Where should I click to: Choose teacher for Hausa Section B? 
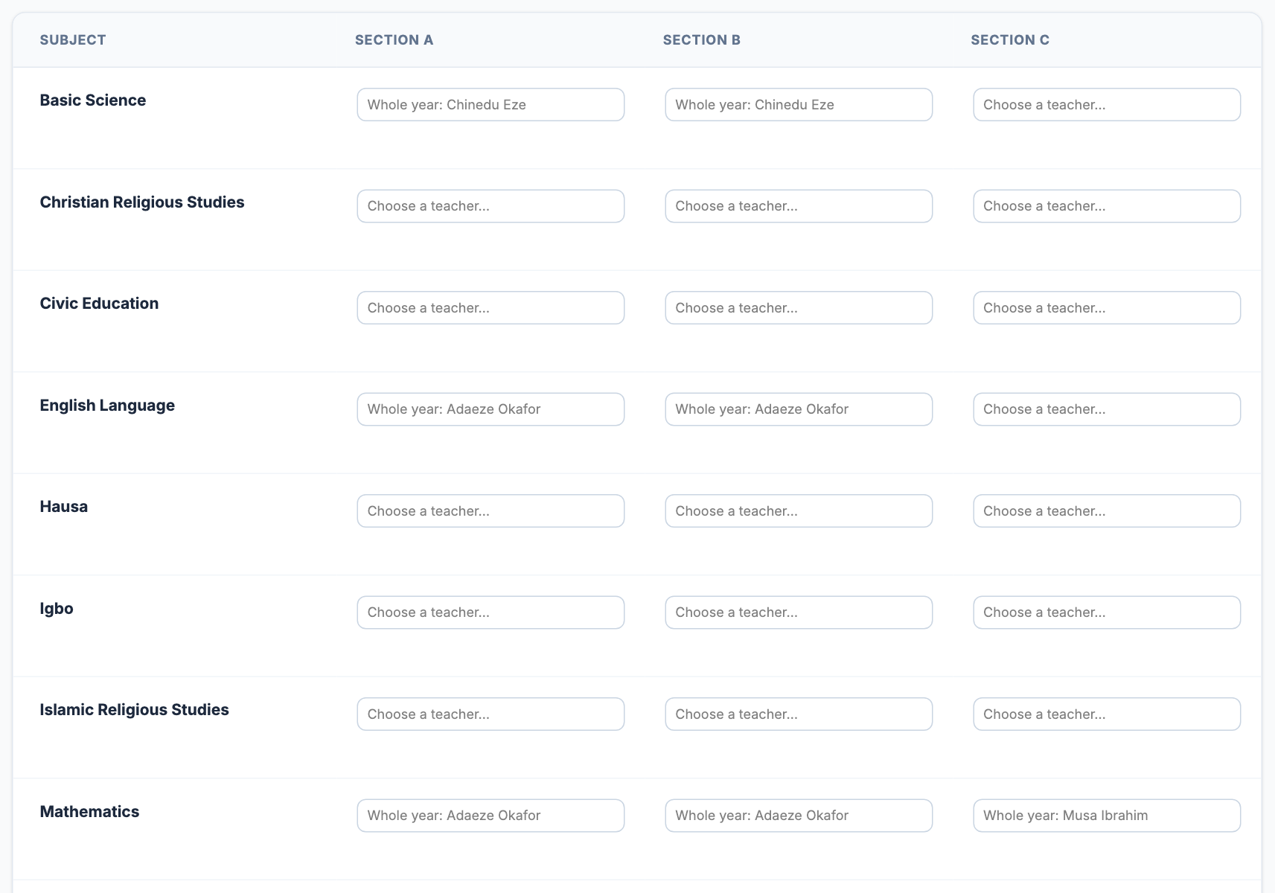pos(799,511)
